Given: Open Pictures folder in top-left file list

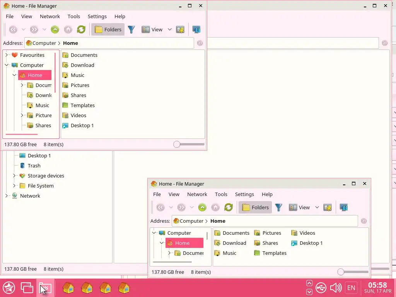Looking at the screenshot, I should coord(76,85).
